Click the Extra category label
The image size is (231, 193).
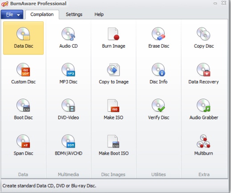point(204,174)
